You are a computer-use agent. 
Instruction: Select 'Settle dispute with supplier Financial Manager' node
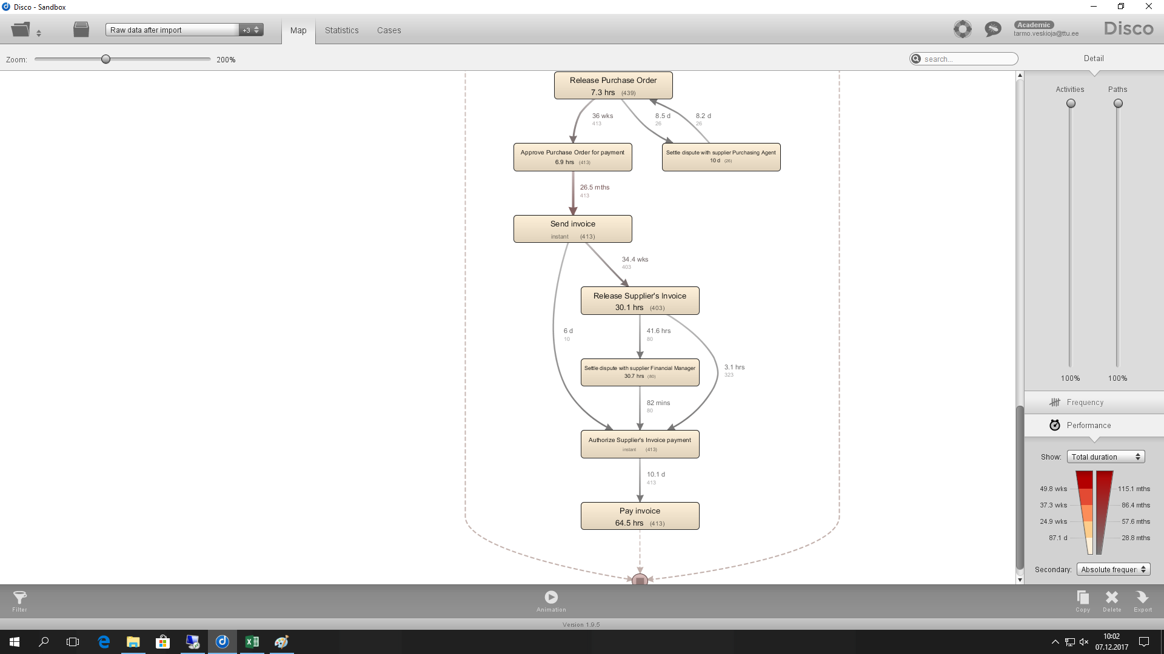click(640, 372)
